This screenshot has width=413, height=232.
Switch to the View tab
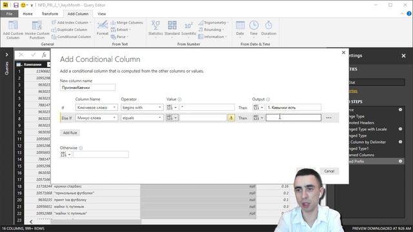click(x=102, y=14)
